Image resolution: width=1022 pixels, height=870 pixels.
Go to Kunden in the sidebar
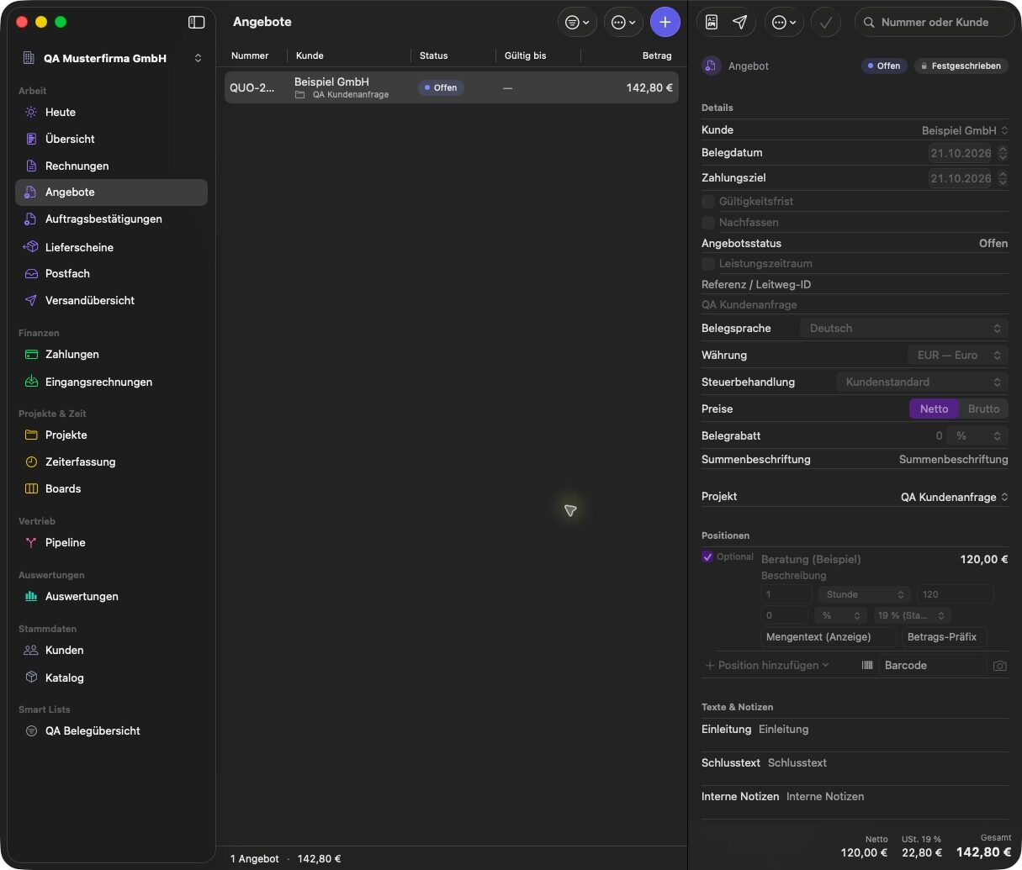click(111, 650)
